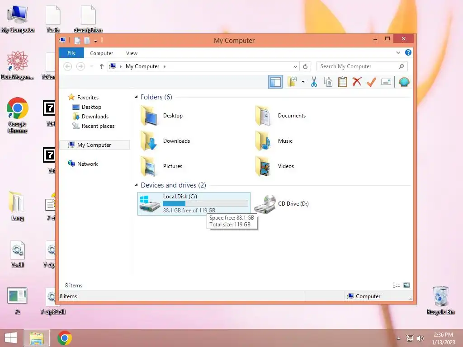Select the Lang folder on the desktop

tap(17, 206)
